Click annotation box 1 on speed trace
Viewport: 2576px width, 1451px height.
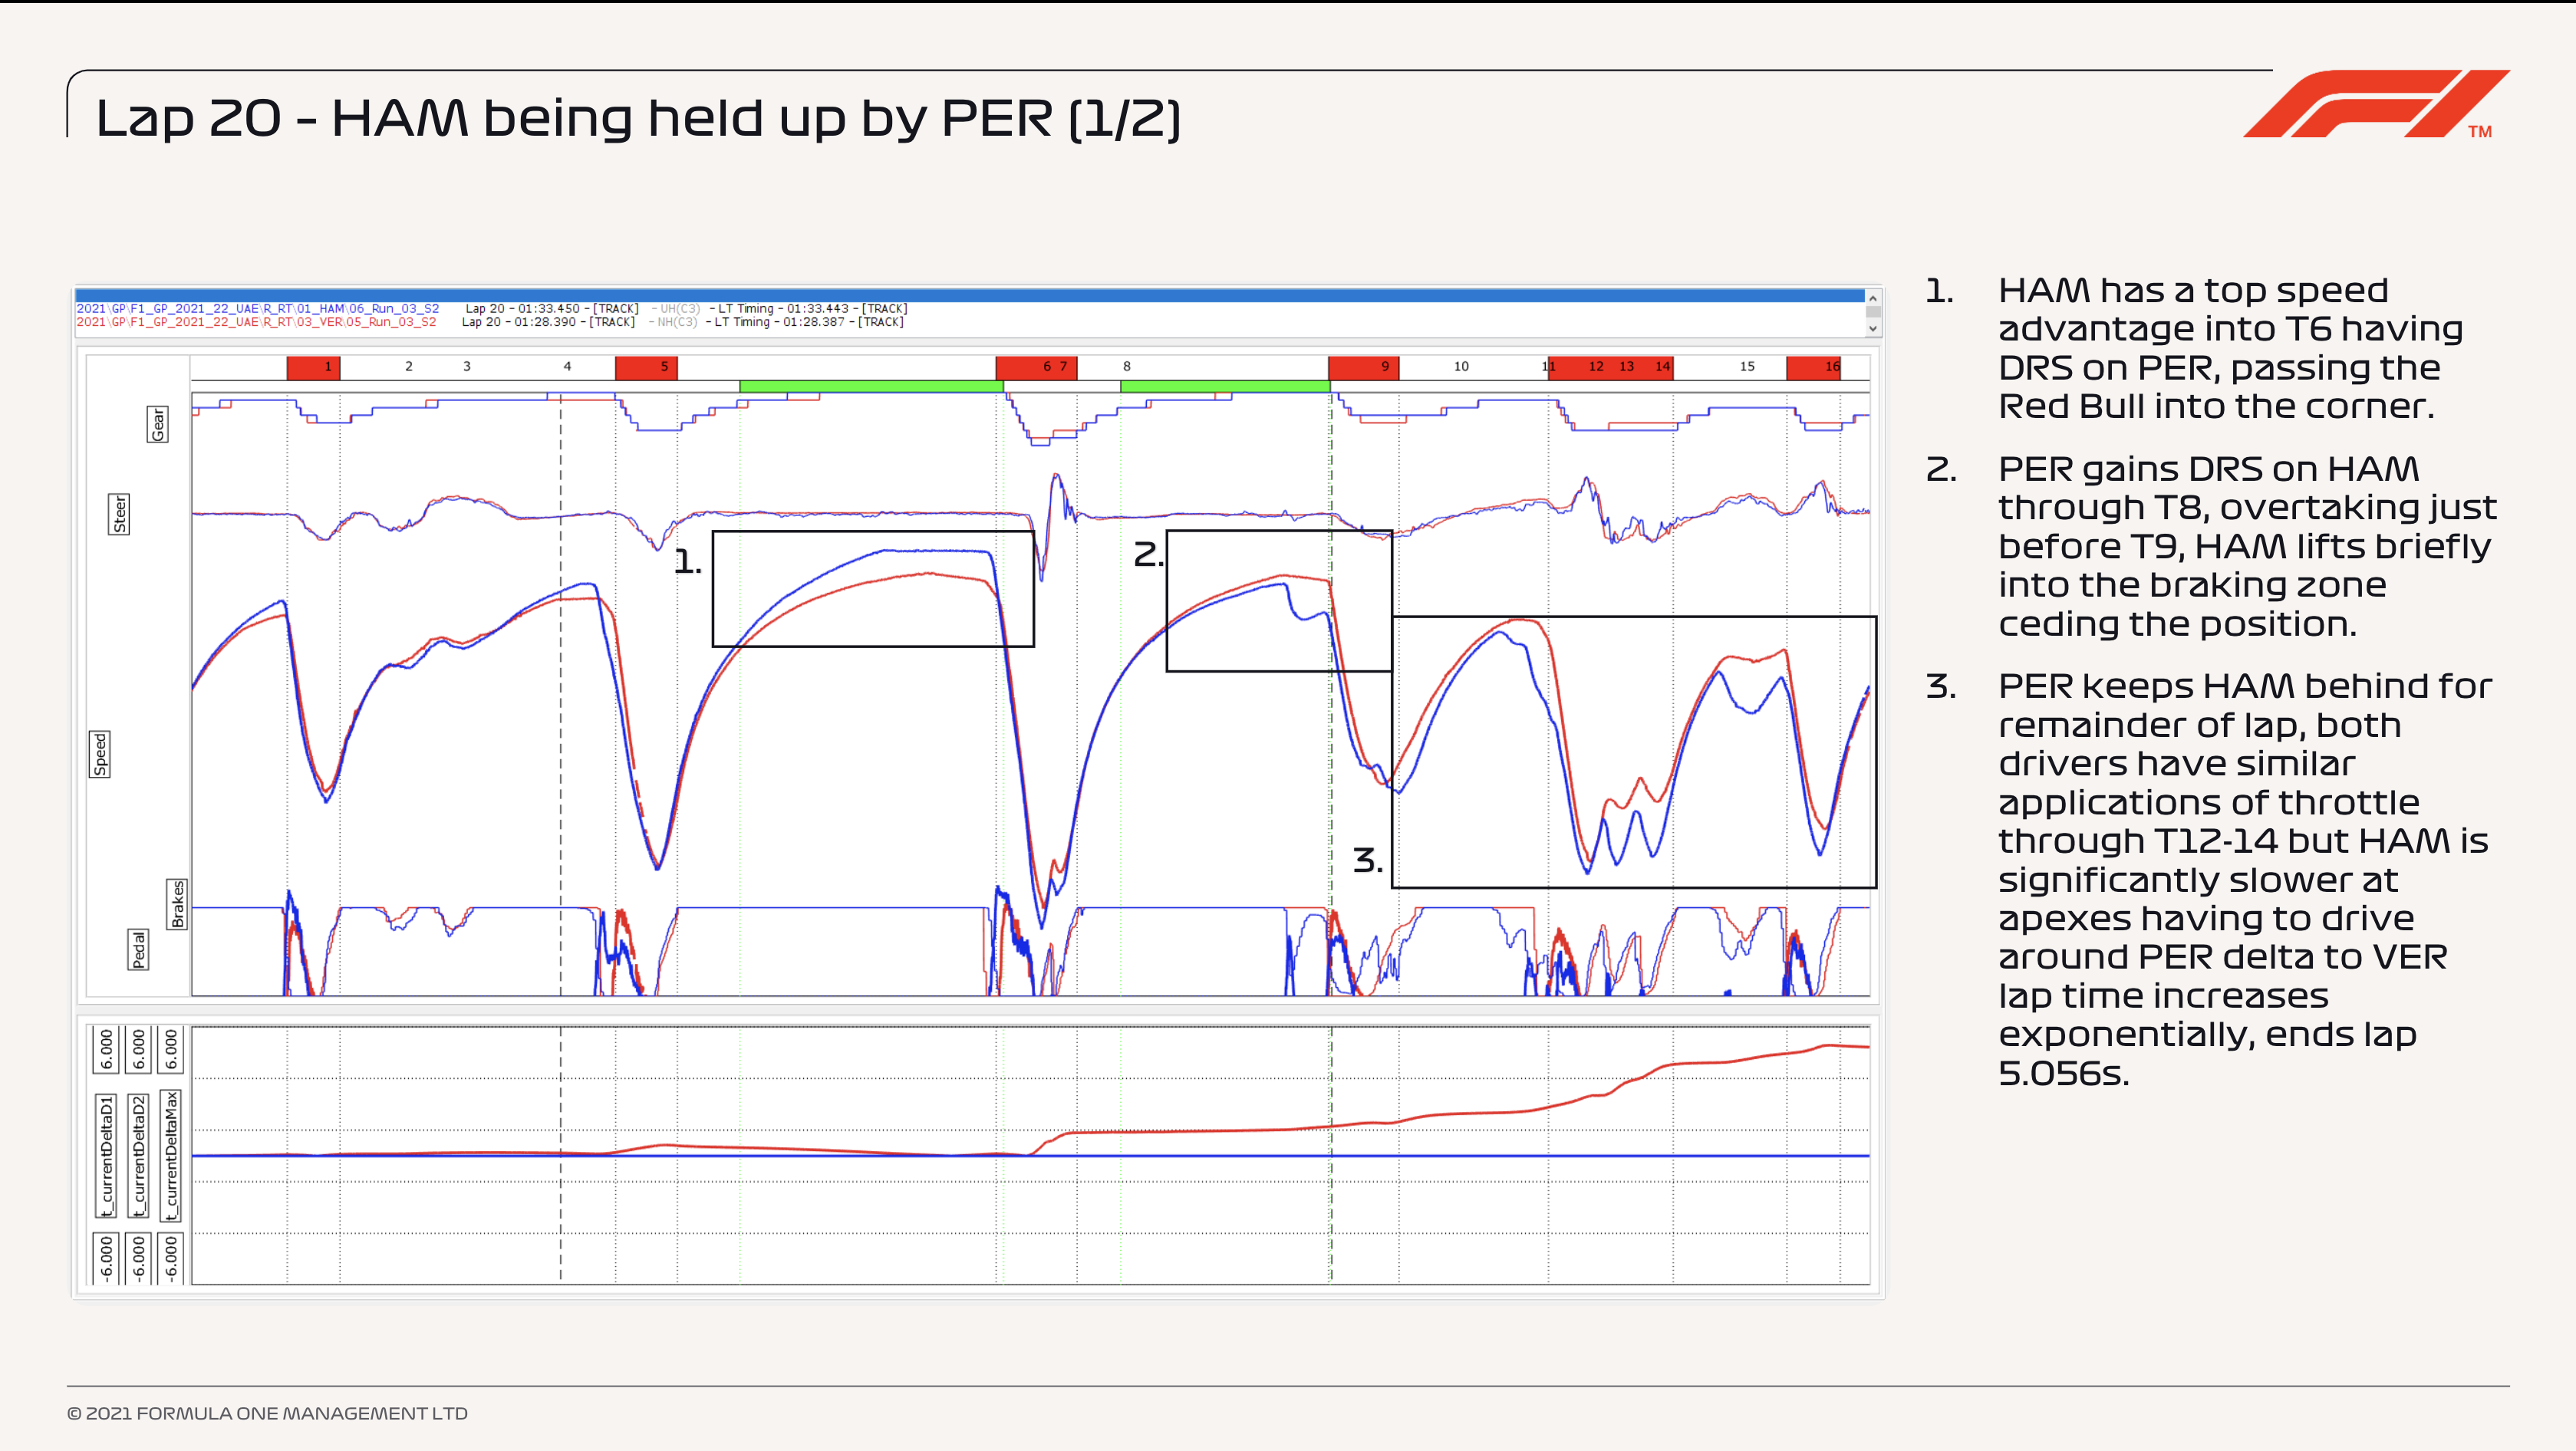click(872, 589)
